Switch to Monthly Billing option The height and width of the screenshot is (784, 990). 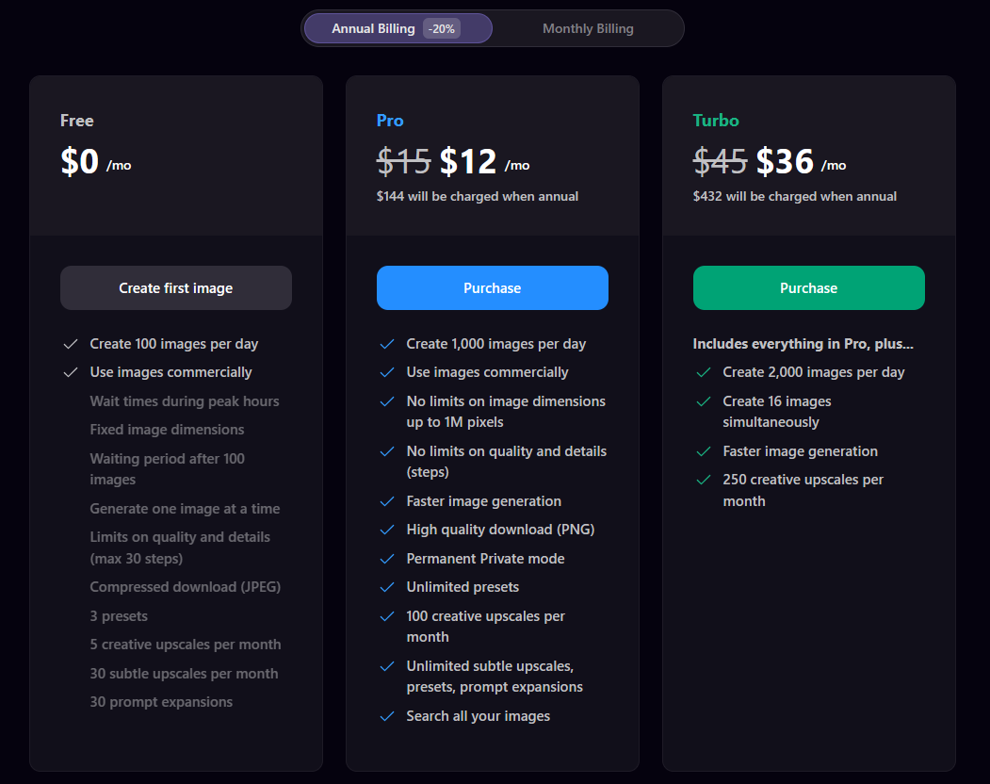point(588,28)
